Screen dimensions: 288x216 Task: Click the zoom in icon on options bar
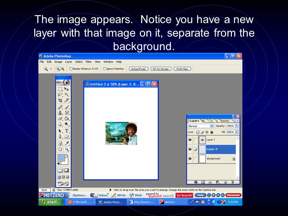pyautogui.click(x=58, y=69)
